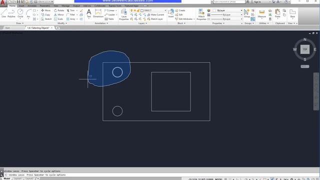This screenshot has height=180, width=320.
Task: Click N on the ViewCube compass
Action: pyautogui.click(x=305, y=39)
